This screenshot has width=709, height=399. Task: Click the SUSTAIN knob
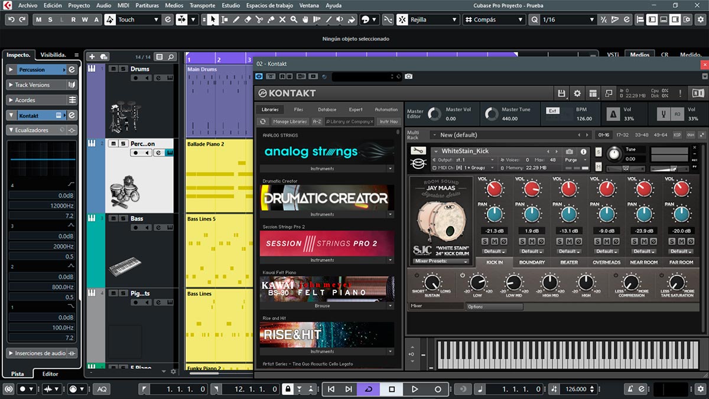click(433, 283)
